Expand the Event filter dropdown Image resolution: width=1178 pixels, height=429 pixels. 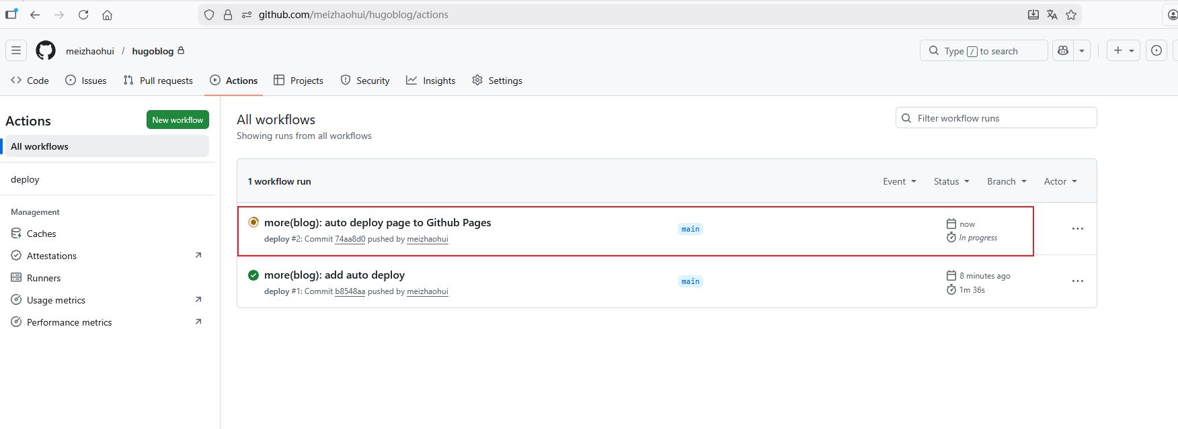pos(899,181)
